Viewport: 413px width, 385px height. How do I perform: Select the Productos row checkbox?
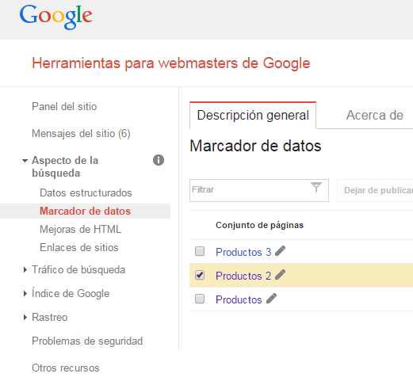tap(200, 299)
